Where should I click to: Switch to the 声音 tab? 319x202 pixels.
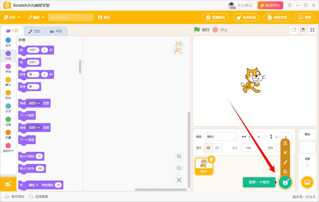point(56,31)
